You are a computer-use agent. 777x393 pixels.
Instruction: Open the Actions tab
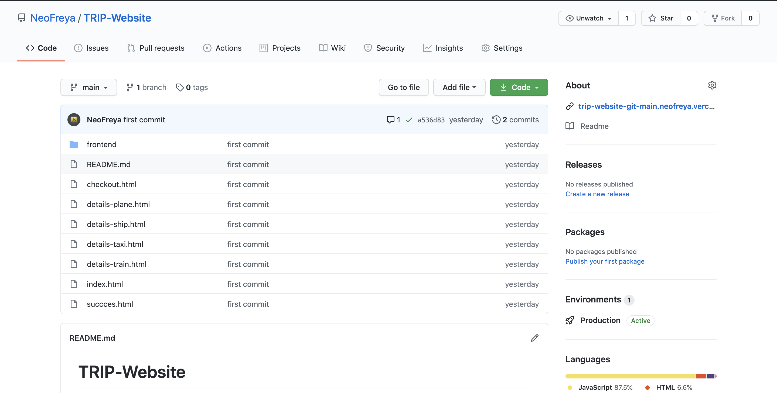click(x=222, y=48)
